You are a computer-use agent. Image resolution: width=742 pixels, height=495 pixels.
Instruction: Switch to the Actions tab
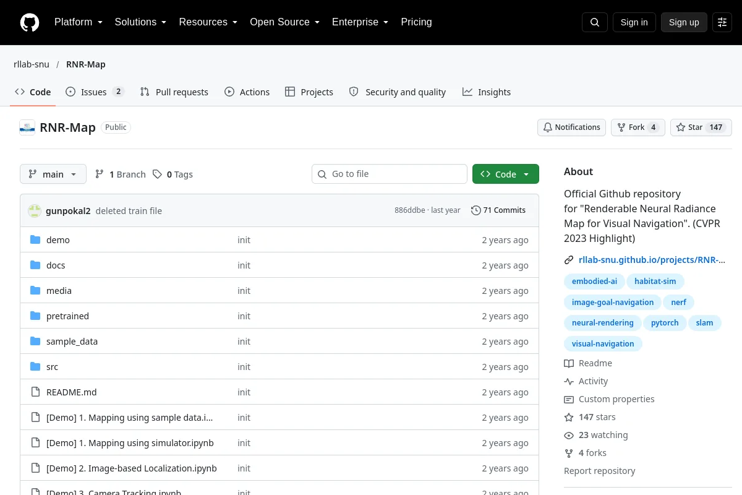click(x=247, y=92)
